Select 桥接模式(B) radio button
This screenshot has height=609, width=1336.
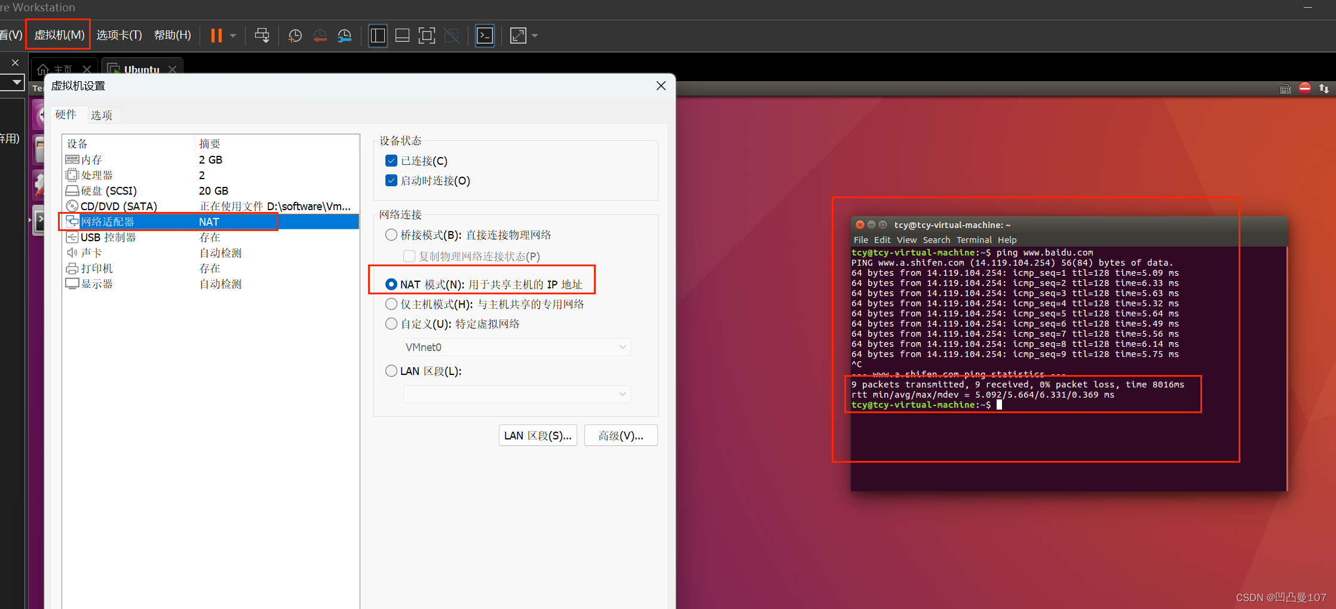point(391,235)
